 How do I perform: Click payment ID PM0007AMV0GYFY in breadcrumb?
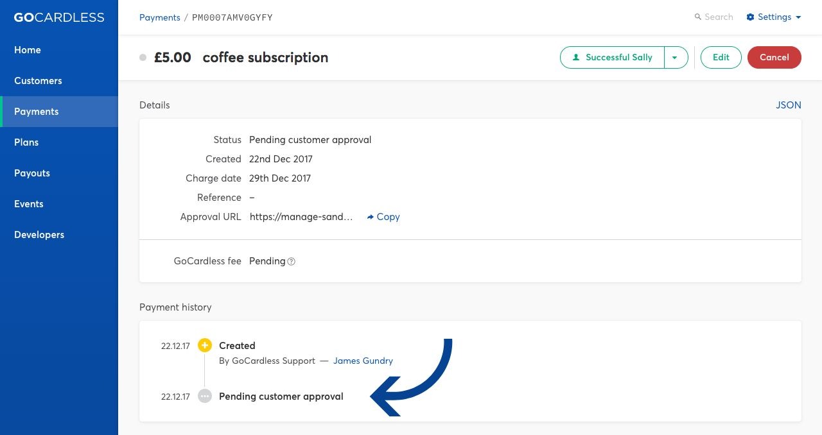[x=232, y=17]
